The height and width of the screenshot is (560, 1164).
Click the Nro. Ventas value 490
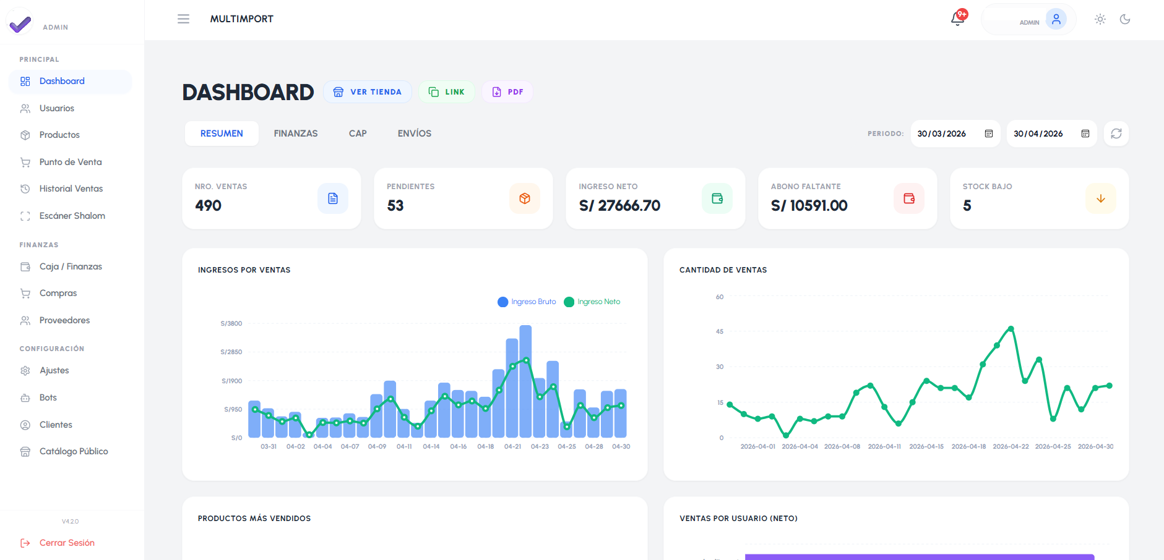[x=209, y=205]
